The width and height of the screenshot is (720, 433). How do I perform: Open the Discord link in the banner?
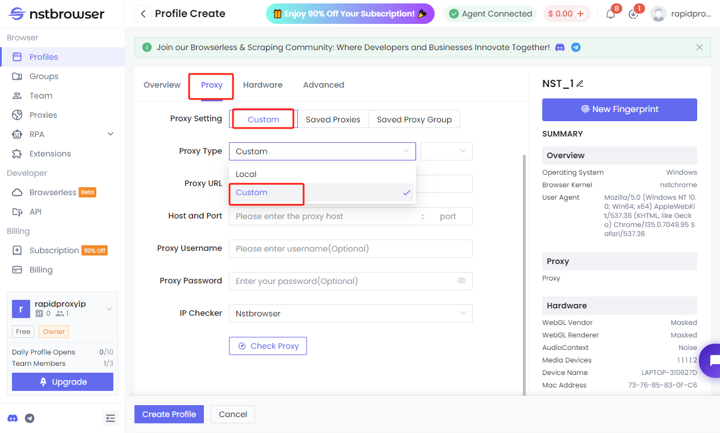pyautogui.click(x=560, y=48)
